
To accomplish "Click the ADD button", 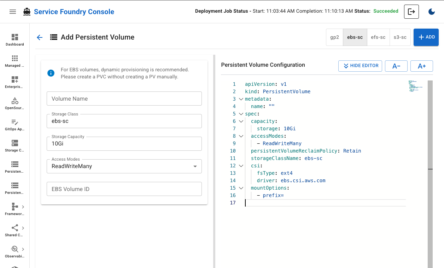I will [x=426, y=37].
